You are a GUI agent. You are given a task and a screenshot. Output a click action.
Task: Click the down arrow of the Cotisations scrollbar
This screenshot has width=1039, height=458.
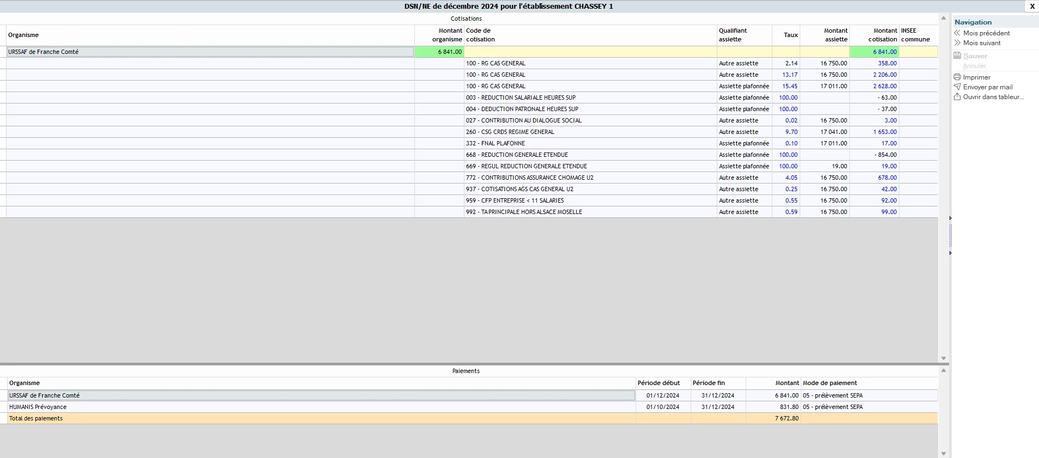point(944,358)
